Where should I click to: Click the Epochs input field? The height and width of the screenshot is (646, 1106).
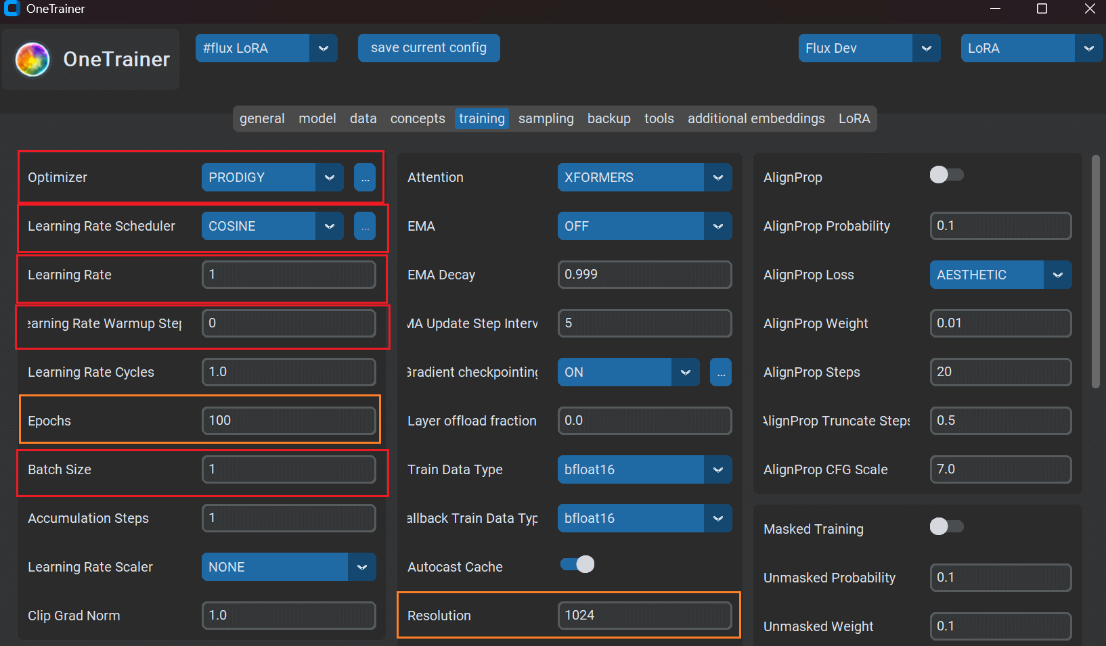289,421
